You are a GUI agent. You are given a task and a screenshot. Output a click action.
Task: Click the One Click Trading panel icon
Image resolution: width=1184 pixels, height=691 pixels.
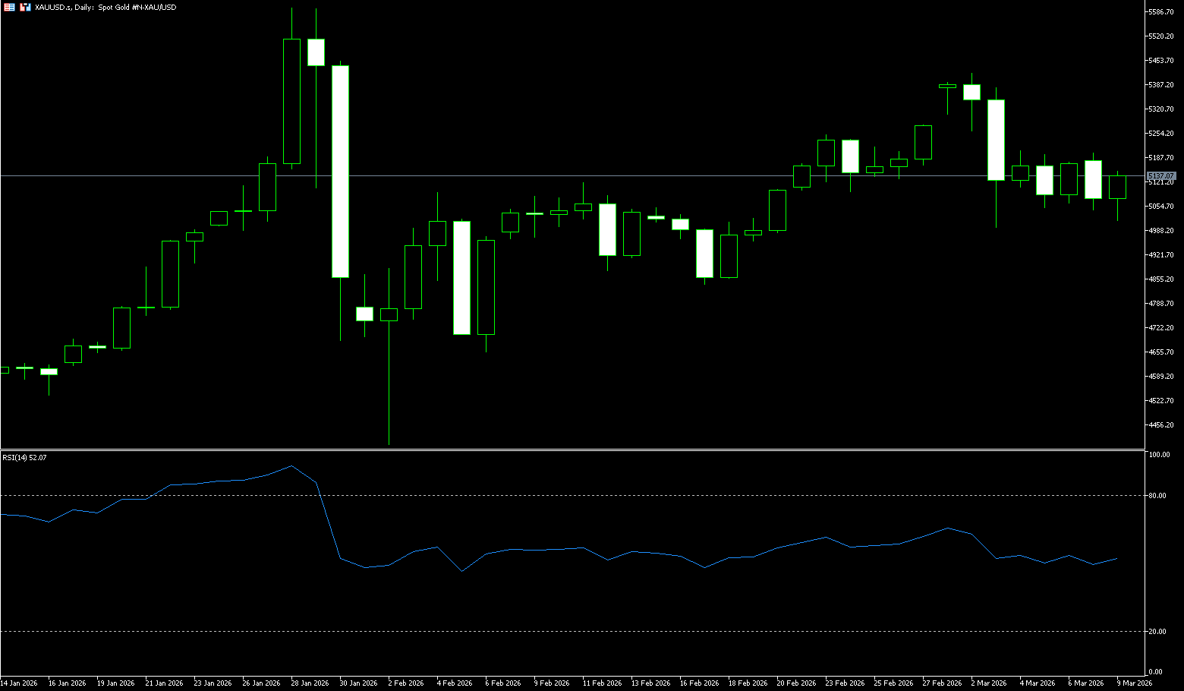coord(9,7)
